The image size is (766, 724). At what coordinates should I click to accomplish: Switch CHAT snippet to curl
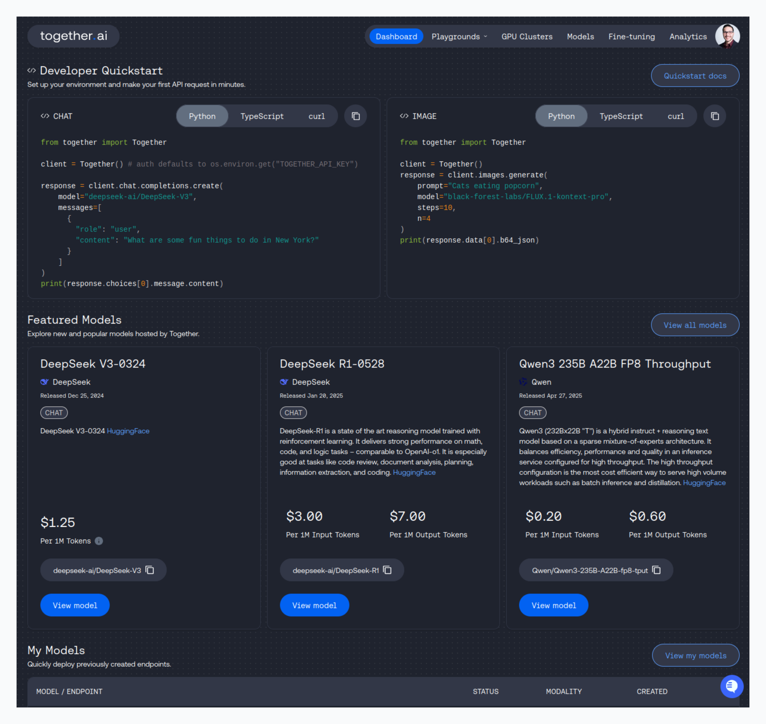316,116
